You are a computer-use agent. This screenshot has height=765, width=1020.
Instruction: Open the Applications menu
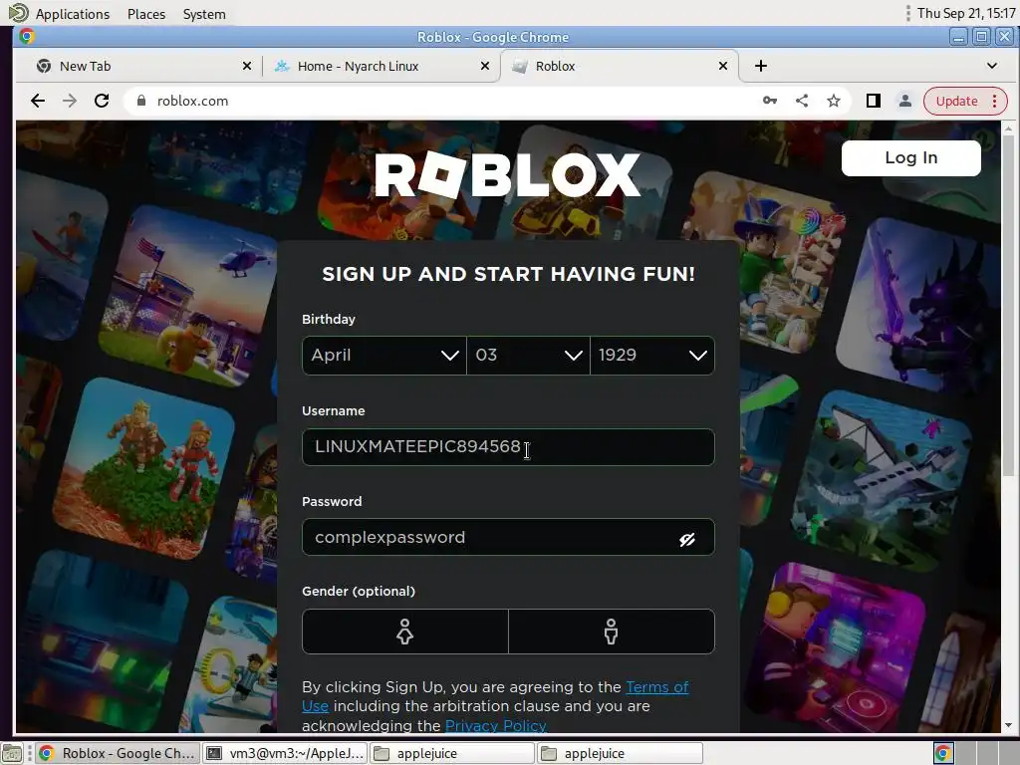[72, 14]
